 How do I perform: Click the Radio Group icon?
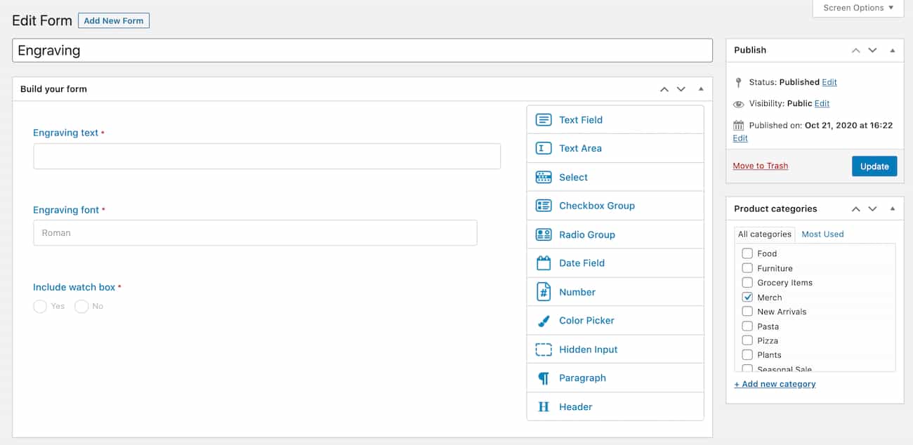tap(544, 234)
